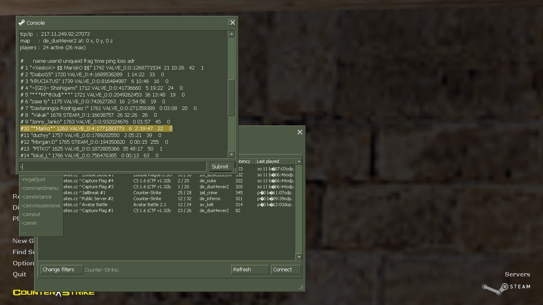Sort servers by Last played column
This screenshot has height=305, width=543.
275,161
